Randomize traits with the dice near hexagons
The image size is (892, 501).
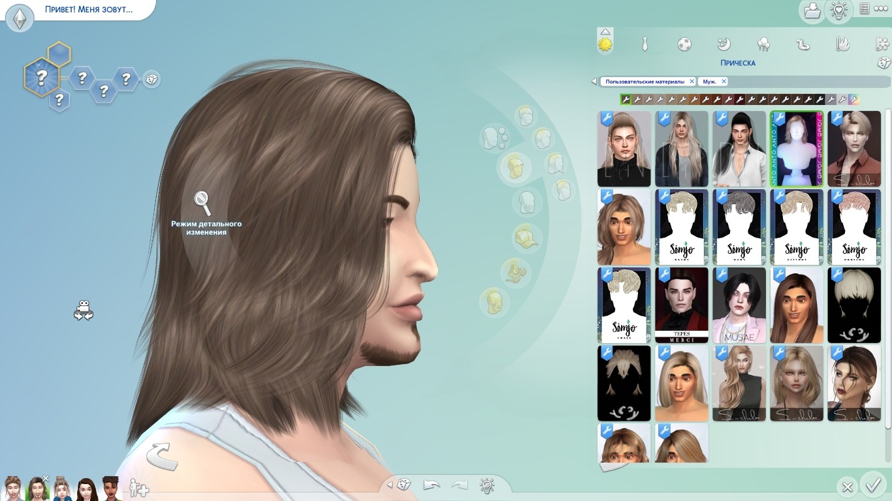[151, 80]
